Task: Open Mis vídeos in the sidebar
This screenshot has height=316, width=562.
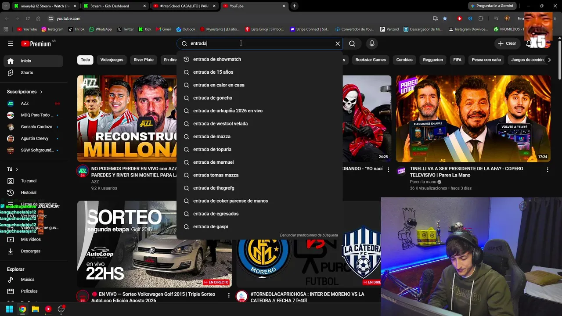Action: click(33, 240)
